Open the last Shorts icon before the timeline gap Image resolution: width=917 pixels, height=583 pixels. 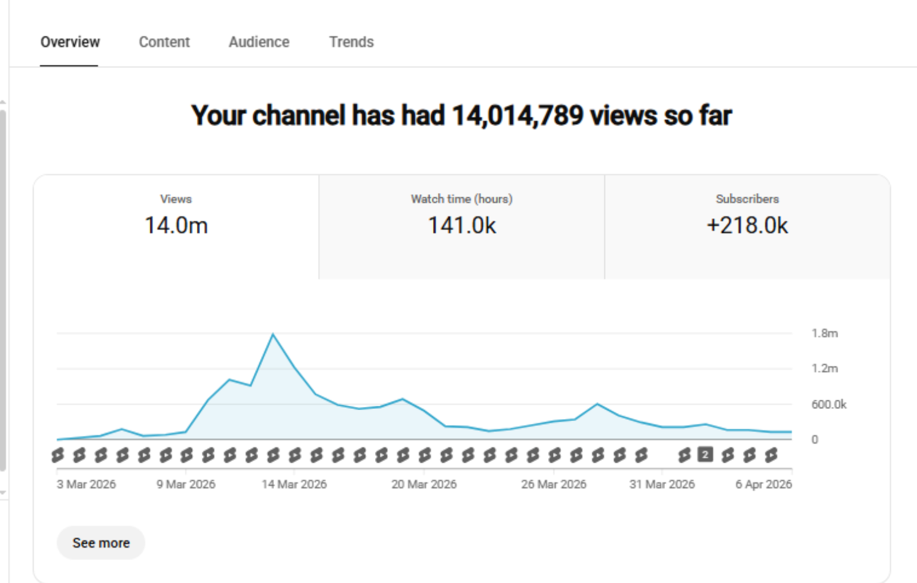[x=641, y=455]
